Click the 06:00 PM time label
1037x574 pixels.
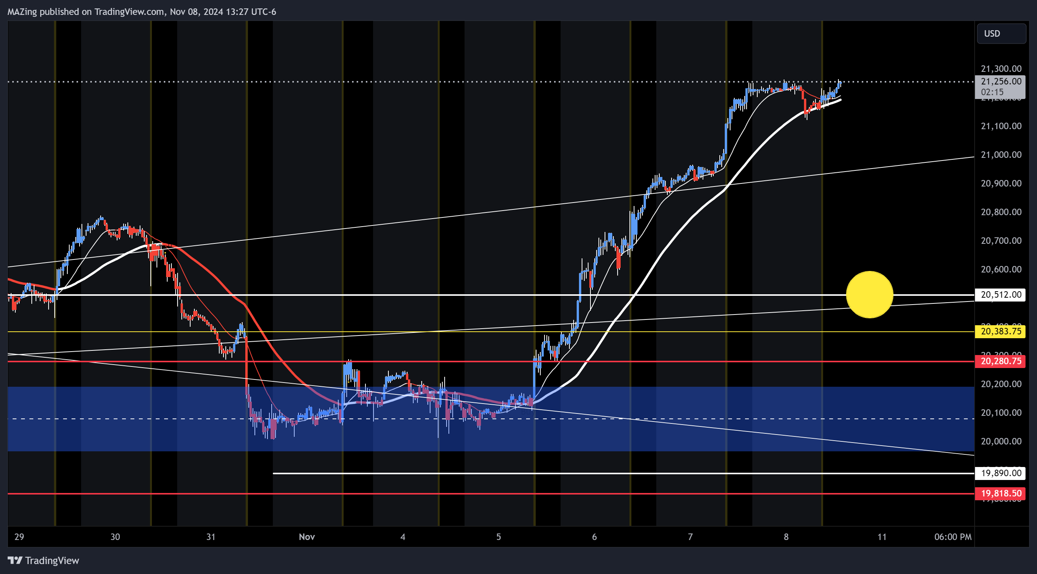coord(953,537)
